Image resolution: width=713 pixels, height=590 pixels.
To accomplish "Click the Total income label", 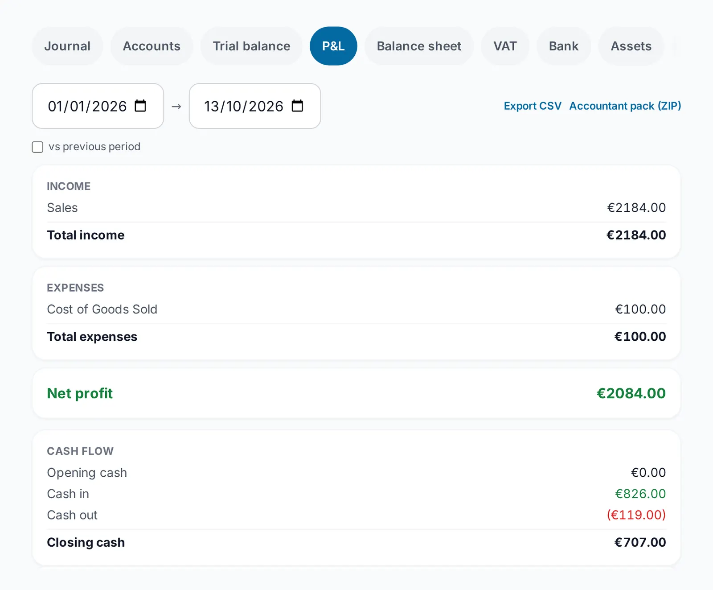I will (x=86, y=235).
